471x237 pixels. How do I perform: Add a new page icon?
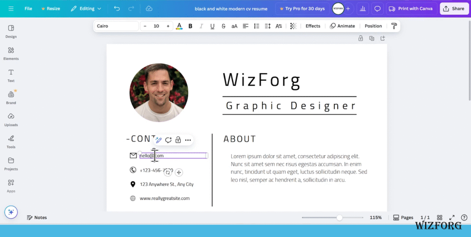tap(383, 39)
